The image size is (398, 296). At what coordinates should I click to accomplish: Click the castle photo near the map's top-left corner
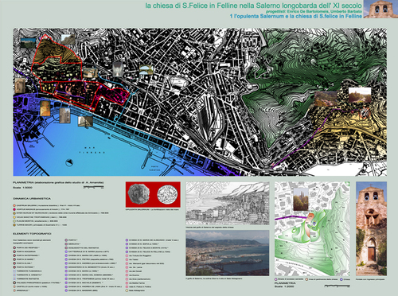tap(28, 43)
